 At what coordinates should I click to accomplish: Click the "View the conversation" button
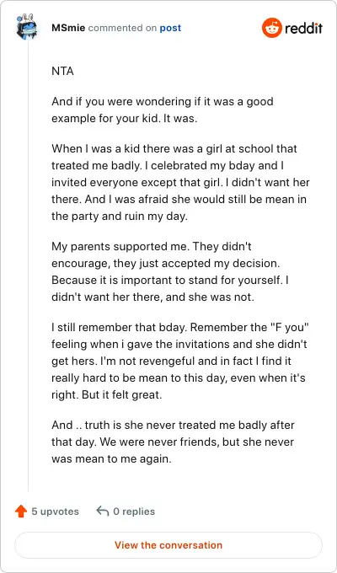point(168,545)
